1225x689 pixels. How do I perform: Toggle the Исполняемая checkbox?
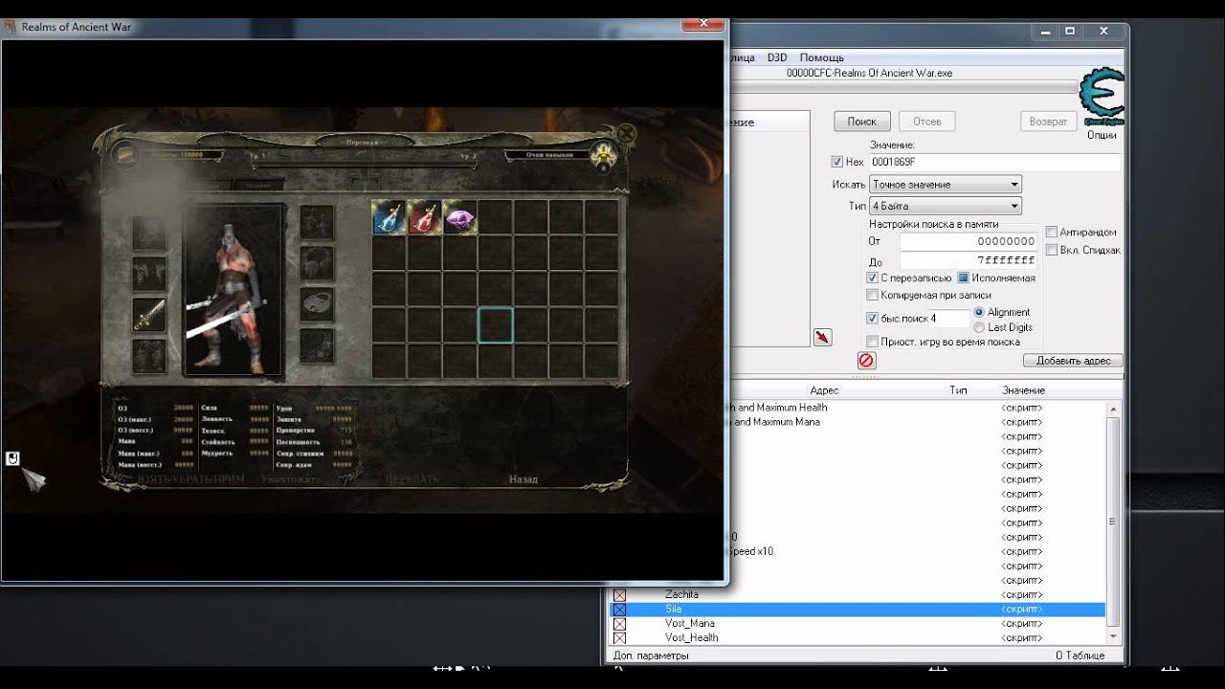point(964,278)
